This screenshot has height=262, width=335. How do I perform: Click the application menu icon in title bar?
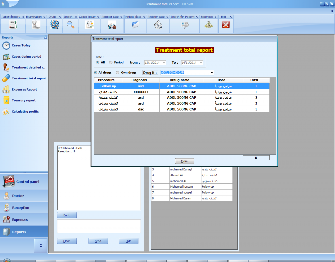tap(3, 4)
